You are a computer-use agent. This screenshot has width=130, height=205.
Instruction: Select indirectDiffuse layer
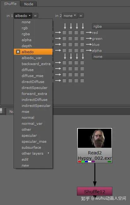[x=33, y=100]
